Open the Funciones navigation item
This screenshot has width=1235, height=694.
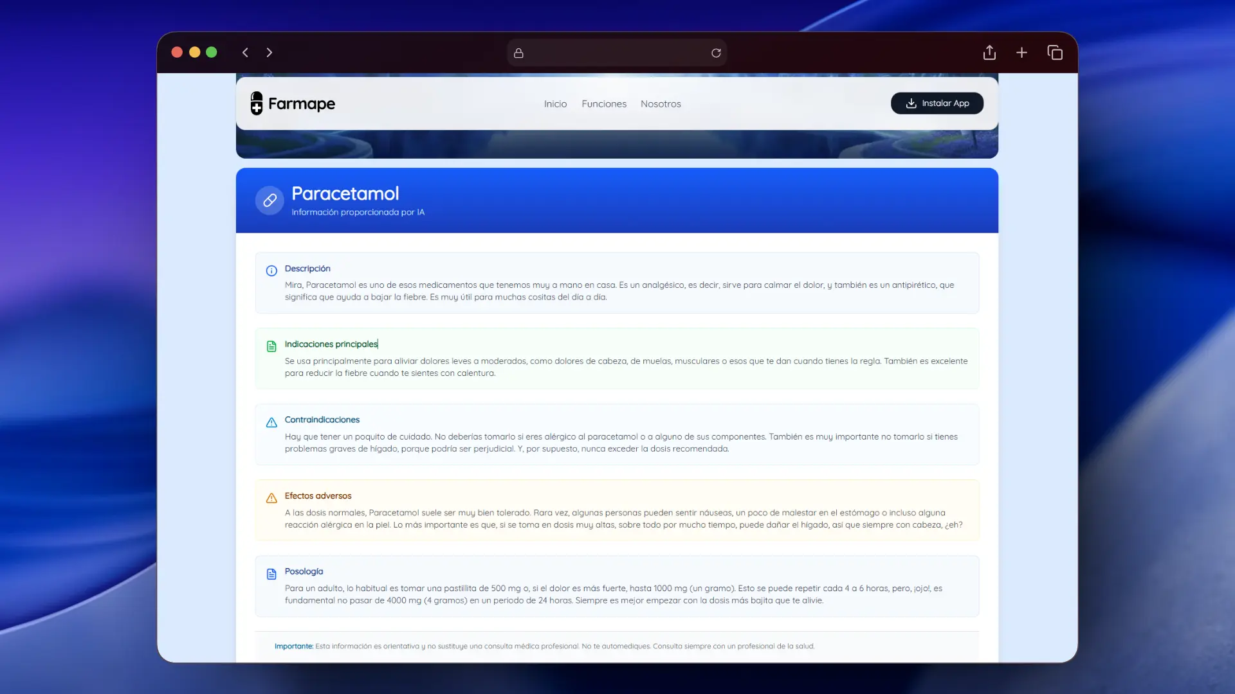[603, 104]
